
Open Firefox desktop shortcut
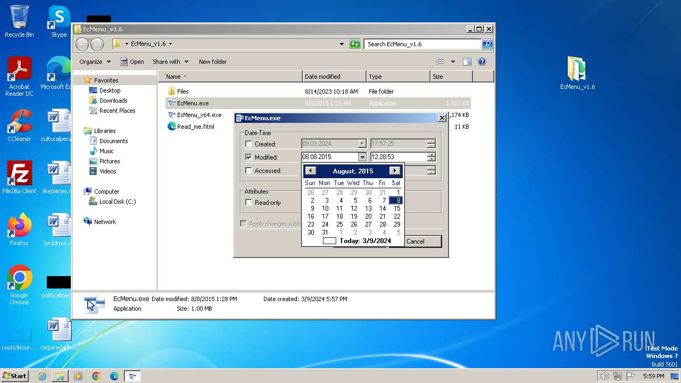pos(19,230)
